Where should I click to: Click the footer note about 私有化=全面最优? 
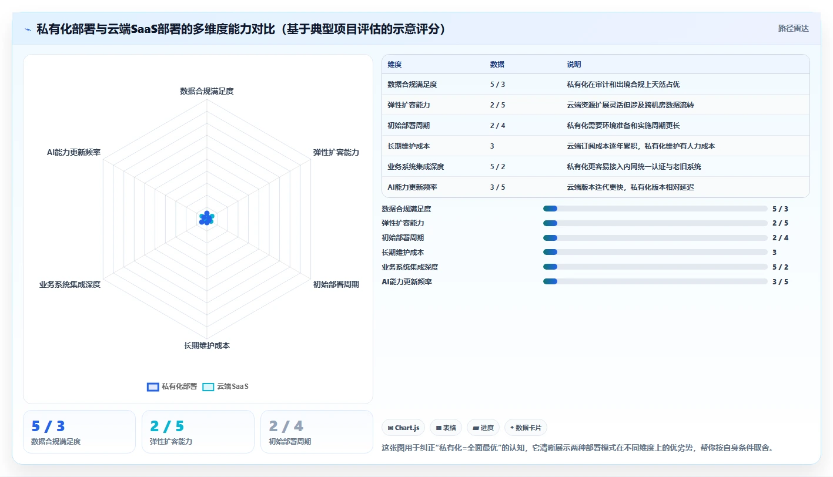point(577,448)
